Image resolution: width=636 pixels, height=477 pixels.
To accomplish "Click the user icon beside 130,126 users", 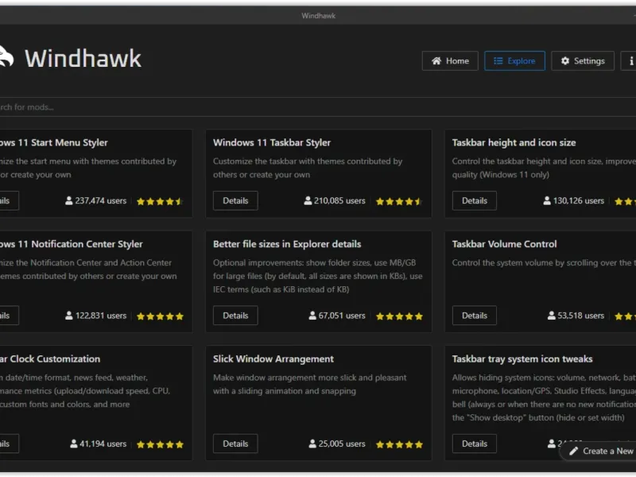I will tap(547, 200).
